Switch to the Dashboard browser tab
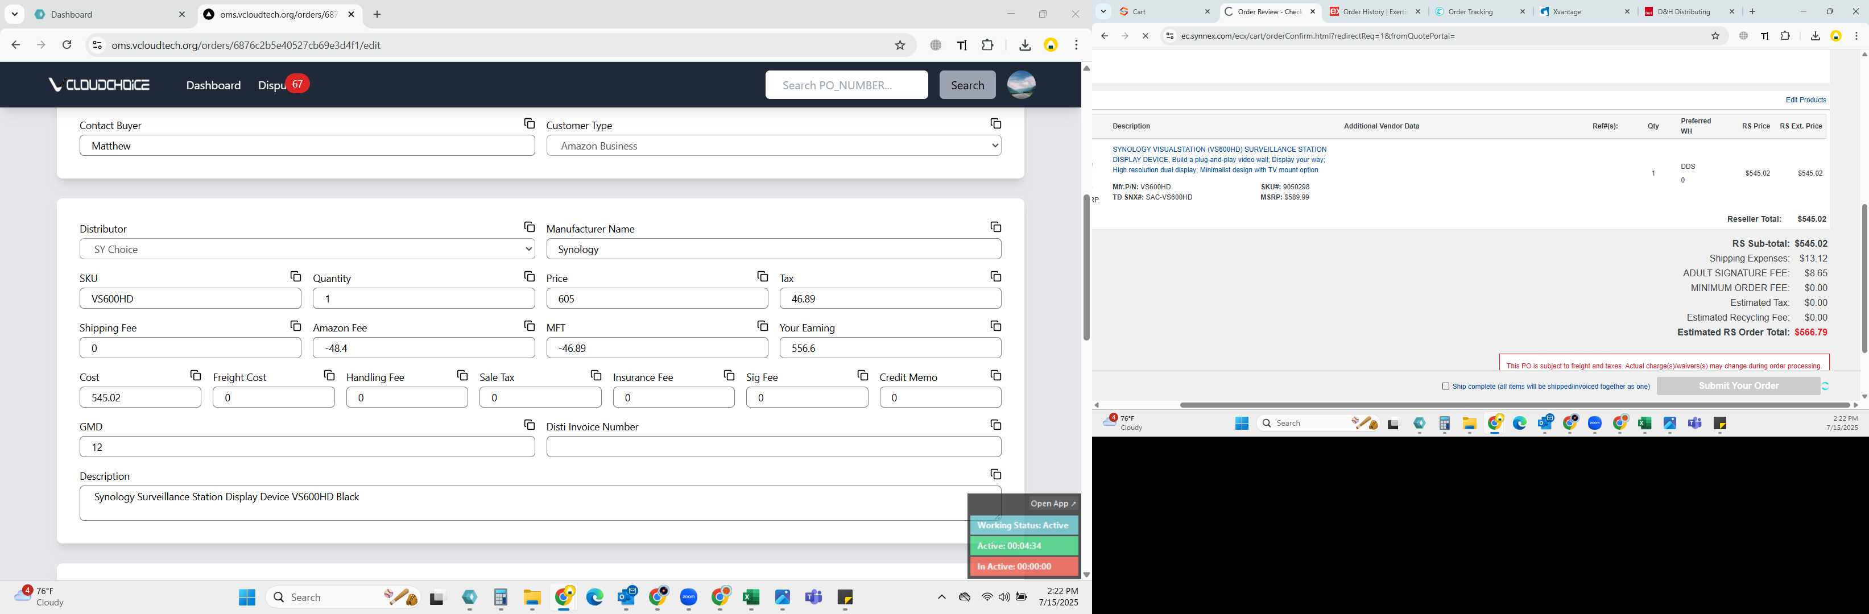Screen dimensions: 1869x614 [x=110, y=15]
